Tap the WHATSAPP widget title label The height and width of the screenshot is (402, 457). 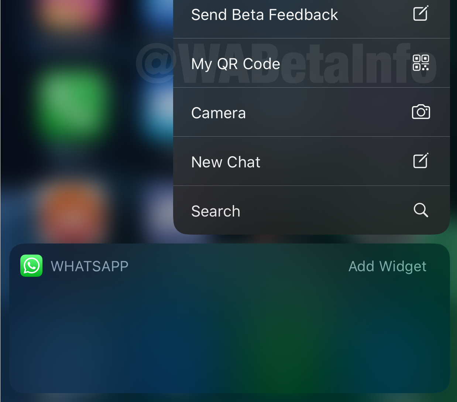(90, 266)
